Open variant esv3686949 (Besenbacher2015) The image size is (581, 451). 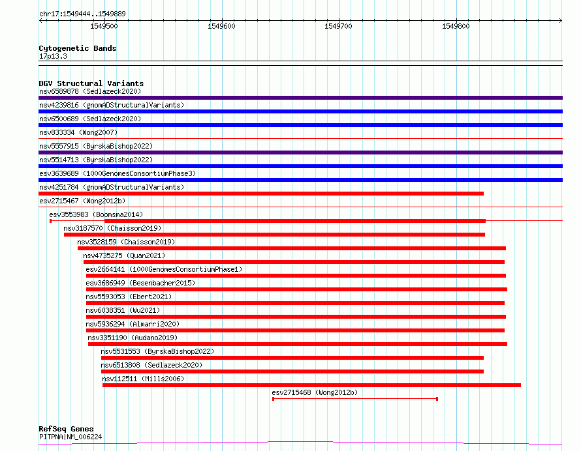(x=140, y=283)
